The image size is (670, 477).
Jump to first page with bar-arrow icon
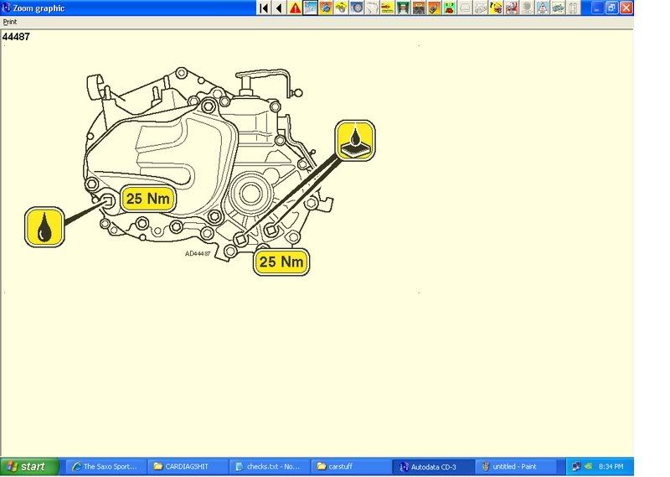click(263, 8)
